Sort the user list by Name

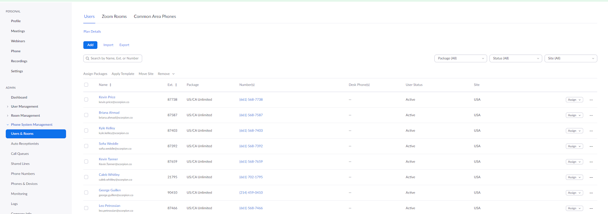coord(110,85)
